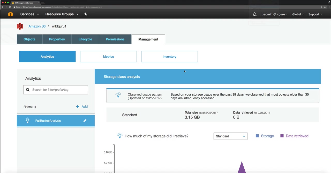Click the red Amazon S3 service icon

click(20, 26)
